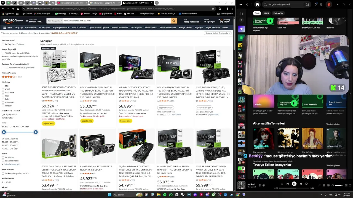The height and width of the screenshot is (198, 353).
Task: Check the ASUS brand filter
Action: pos(3,89)
